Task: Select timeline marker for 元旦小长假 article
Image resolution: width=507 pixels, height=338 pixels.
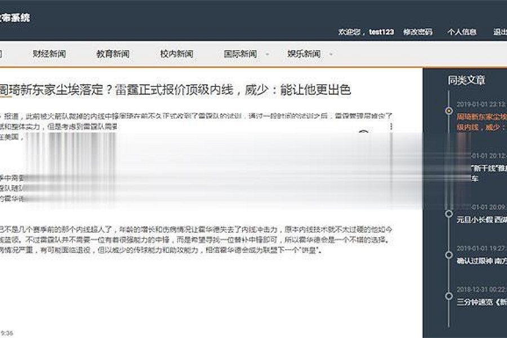Action: [449, 214]
